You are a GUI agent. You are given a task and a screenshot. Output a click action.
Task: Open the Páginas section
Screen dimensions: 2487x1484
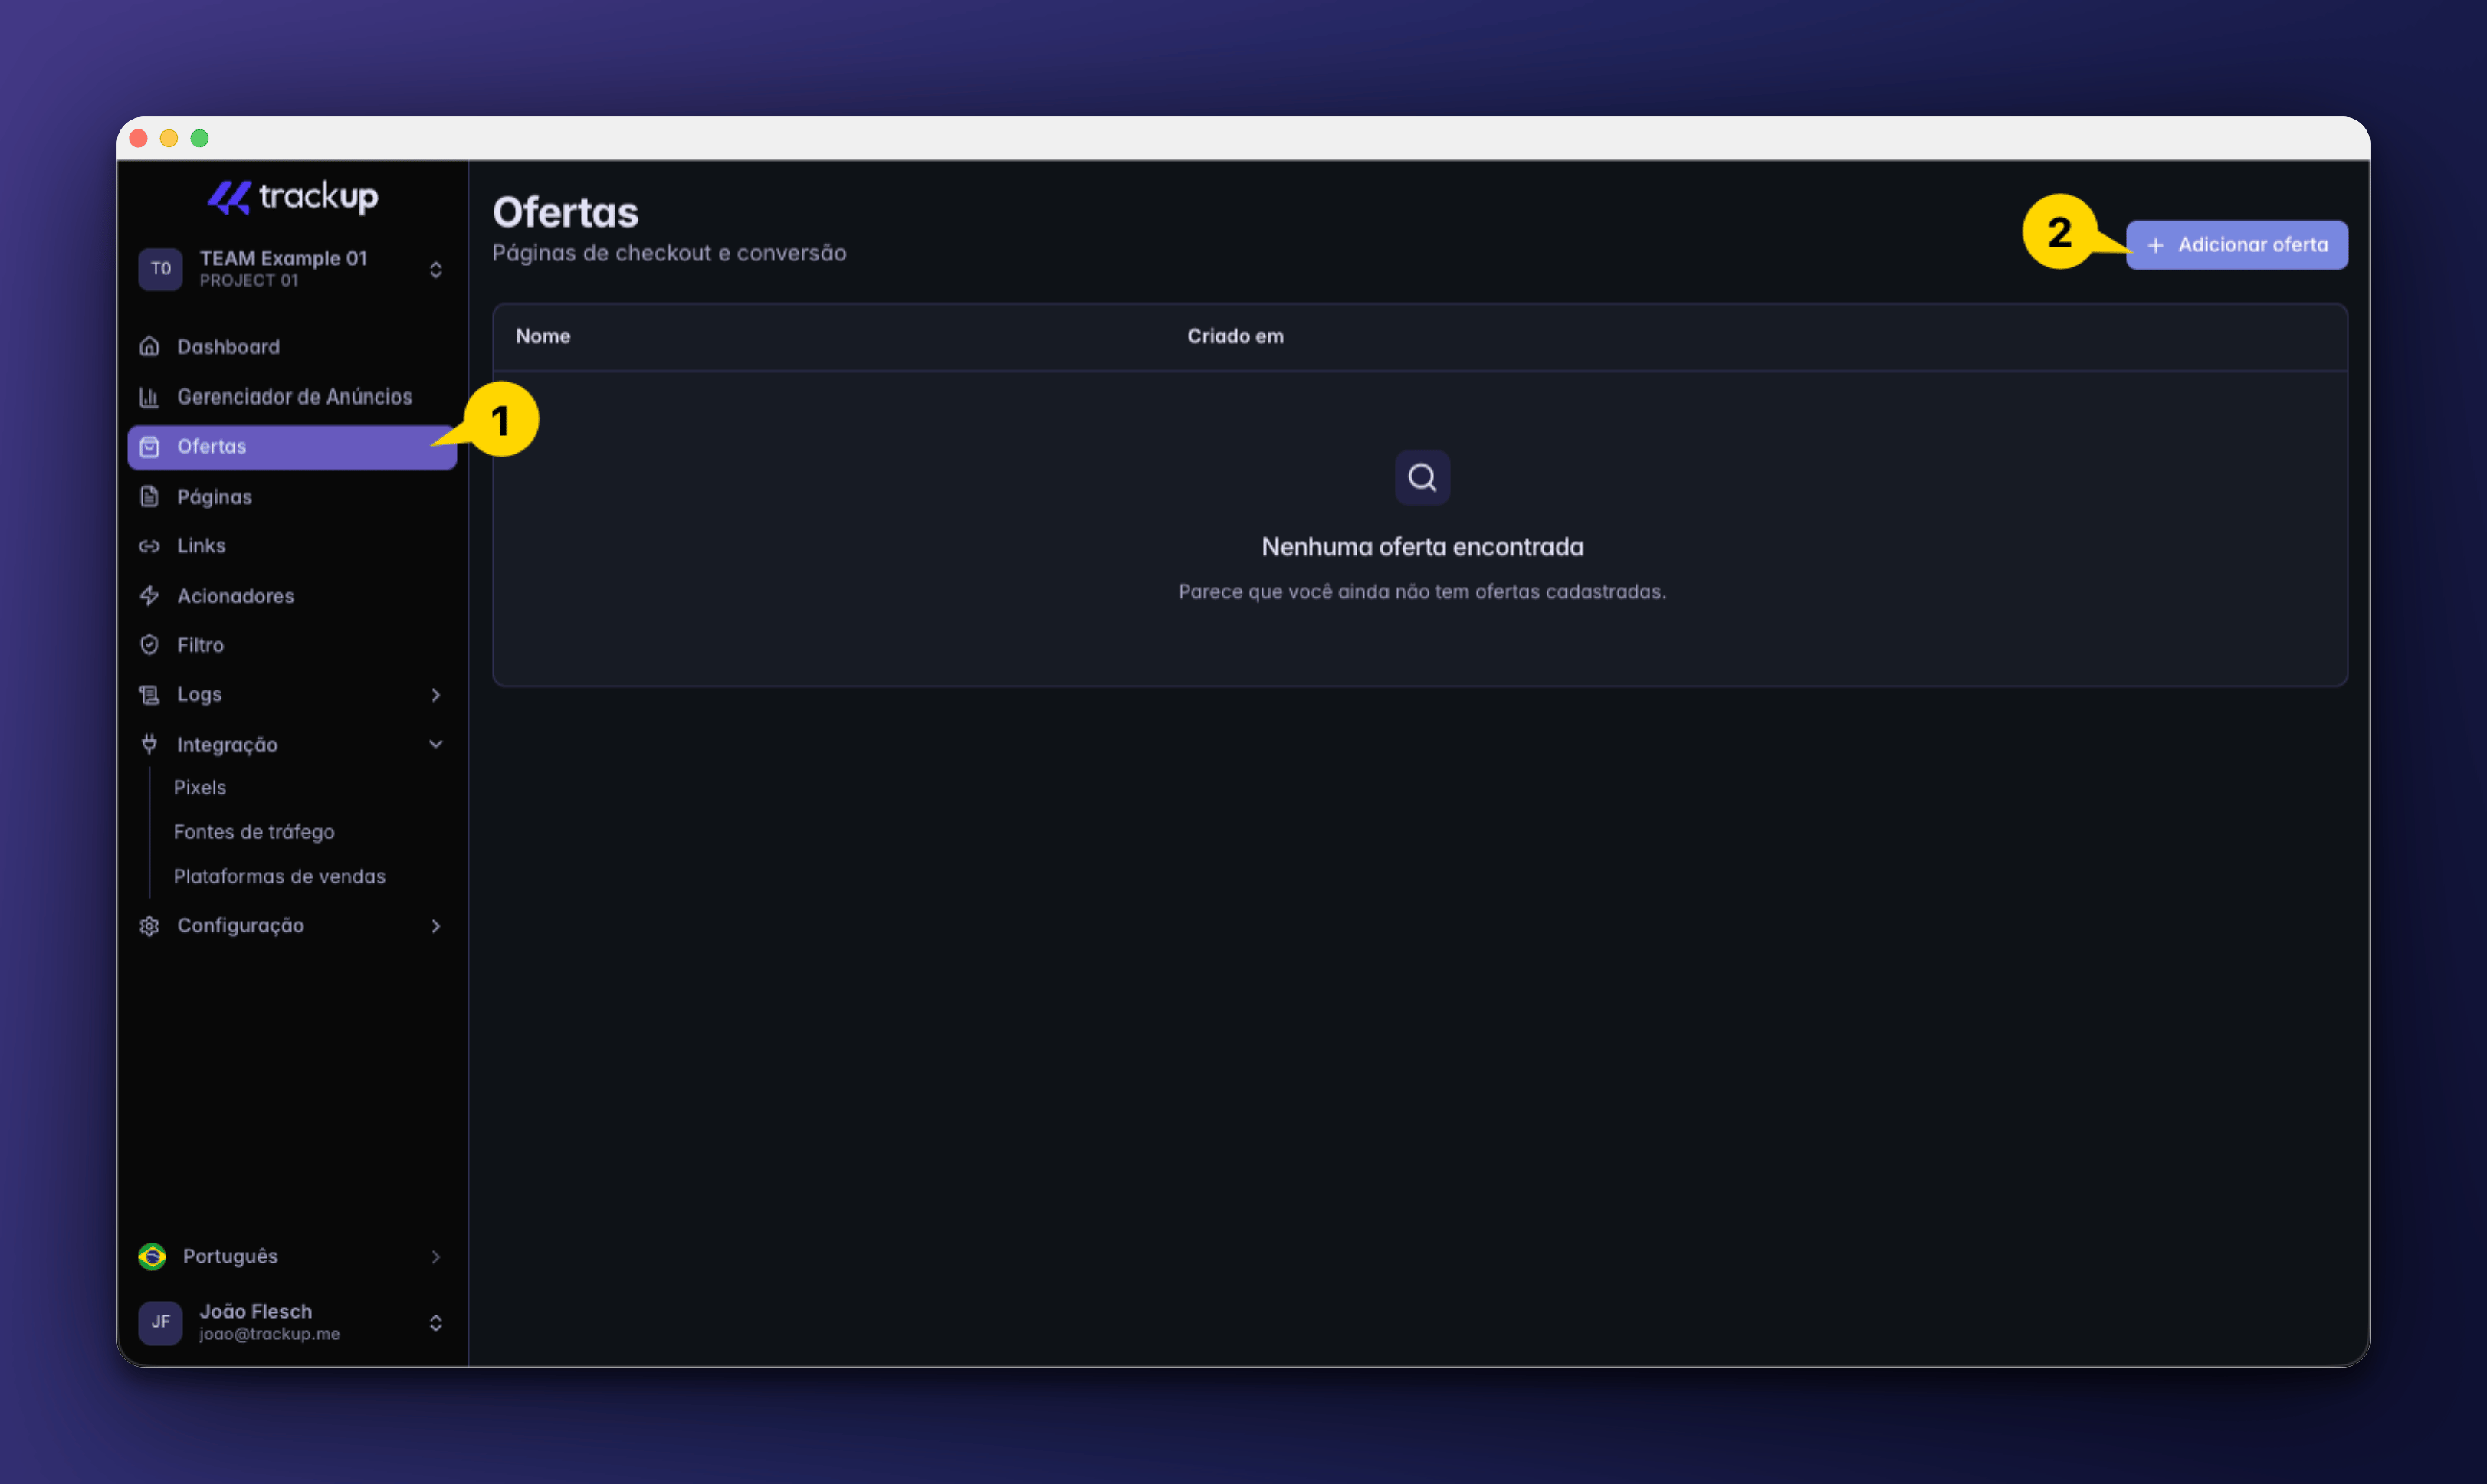click(292, 497)
